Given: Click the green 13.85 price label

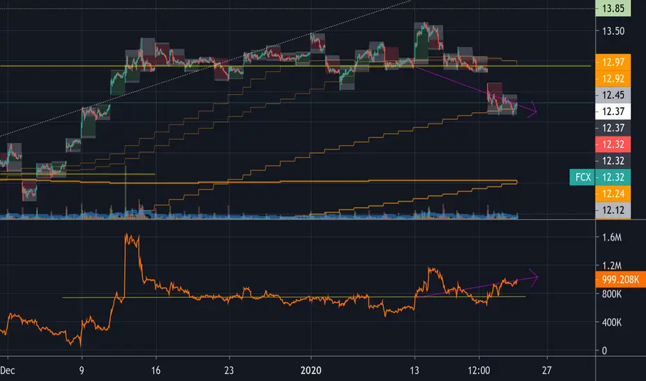Looking at the screenshot, I should (x=613, y=8).
